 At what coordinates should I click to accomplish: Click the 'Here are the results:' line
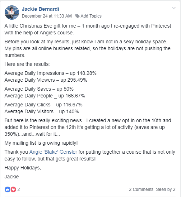tap(27, 64)
